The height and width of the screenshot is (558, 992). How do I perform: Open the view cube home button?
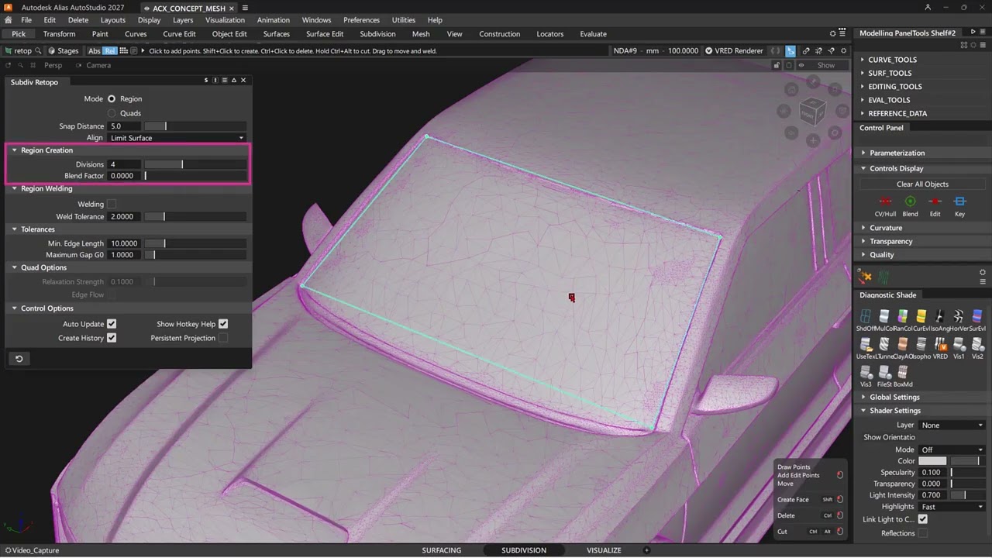point(790,89)
